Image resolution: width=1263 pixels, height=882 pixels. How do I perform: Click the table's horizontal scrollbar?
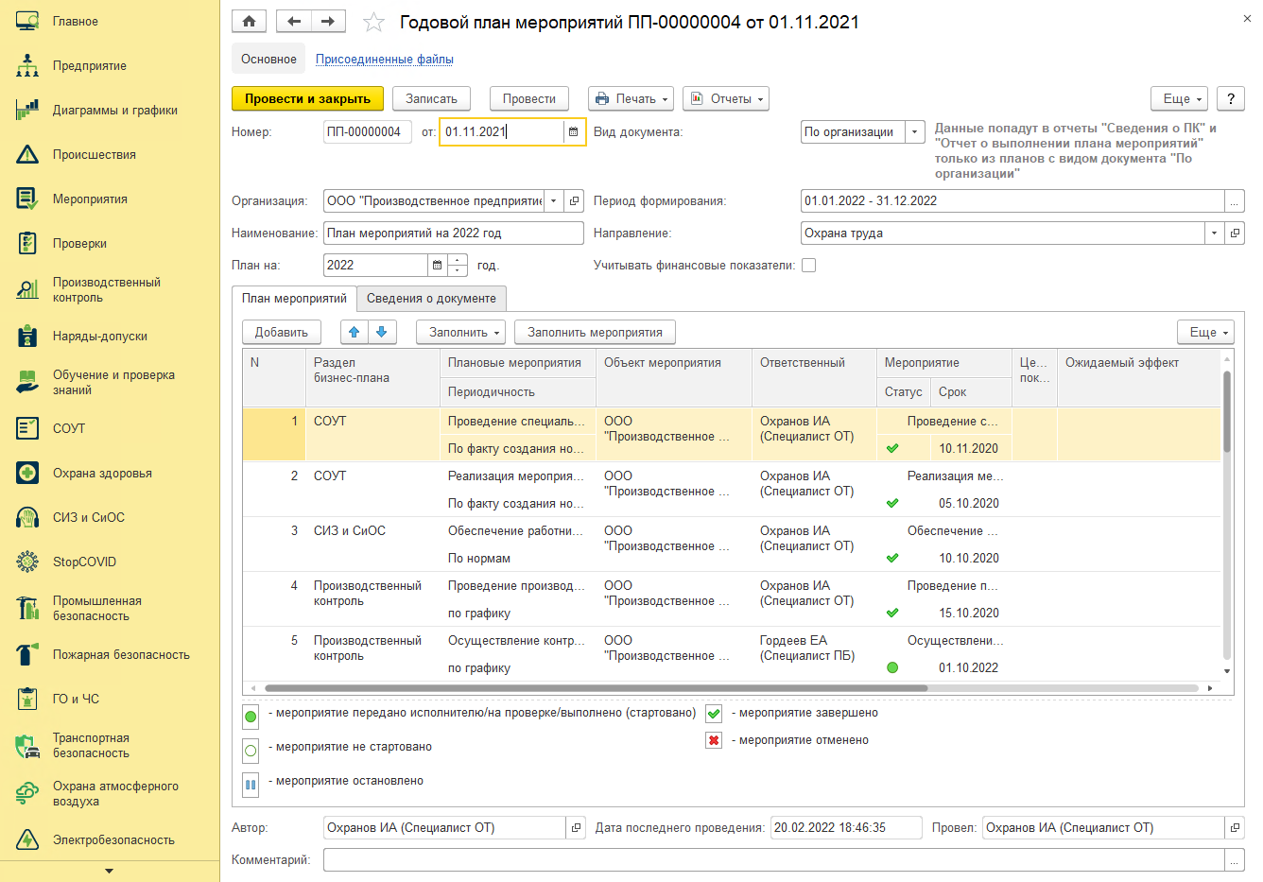596,688
